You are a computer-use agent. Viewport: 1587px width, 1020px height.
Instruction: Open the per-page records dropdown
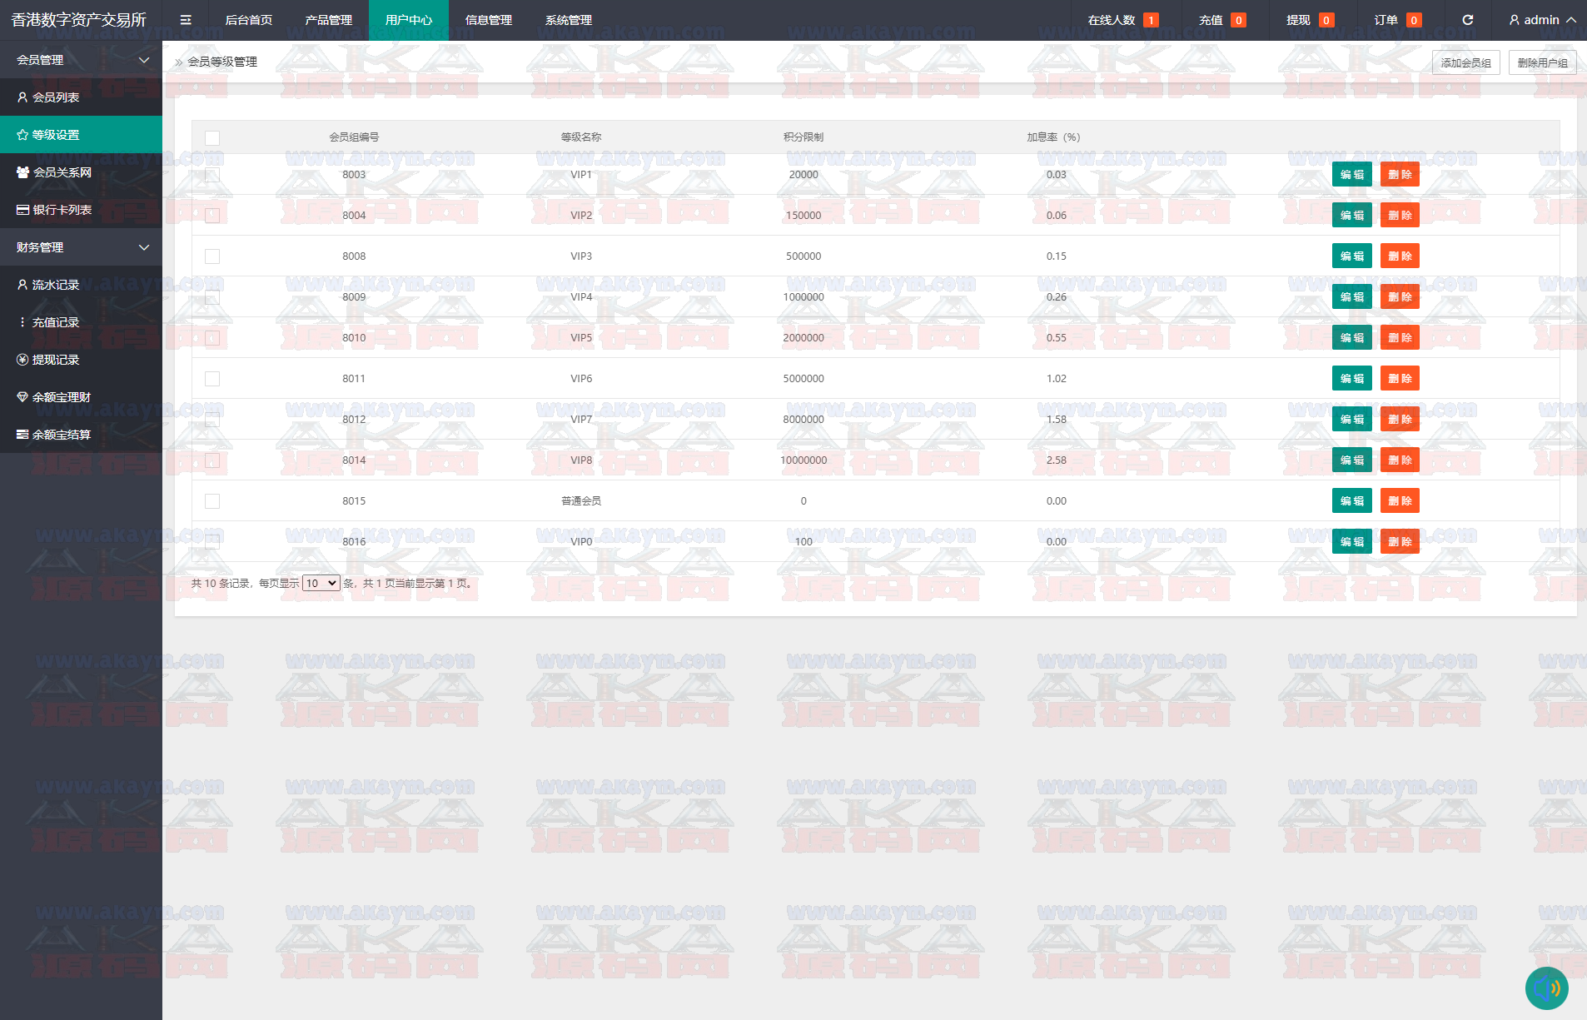point(321,583)
